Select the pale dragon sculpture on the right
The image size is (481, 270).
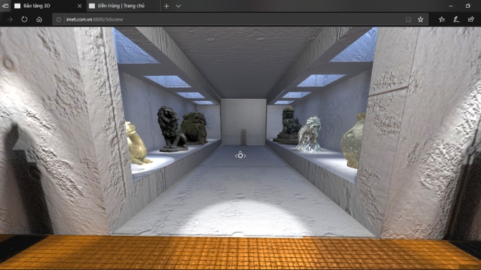click(309, 135)
